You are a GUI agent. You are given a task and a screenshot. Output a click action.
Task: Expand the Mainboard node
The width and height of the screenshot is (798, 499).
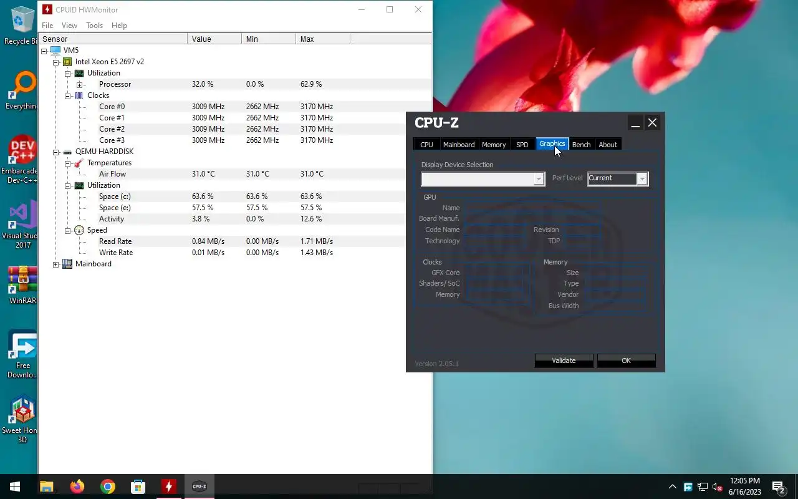pos(56,264)
